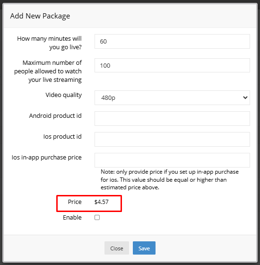This screenshot has width=260, height=265.
Task: Click the Enable label text
Action: point(72,218)
